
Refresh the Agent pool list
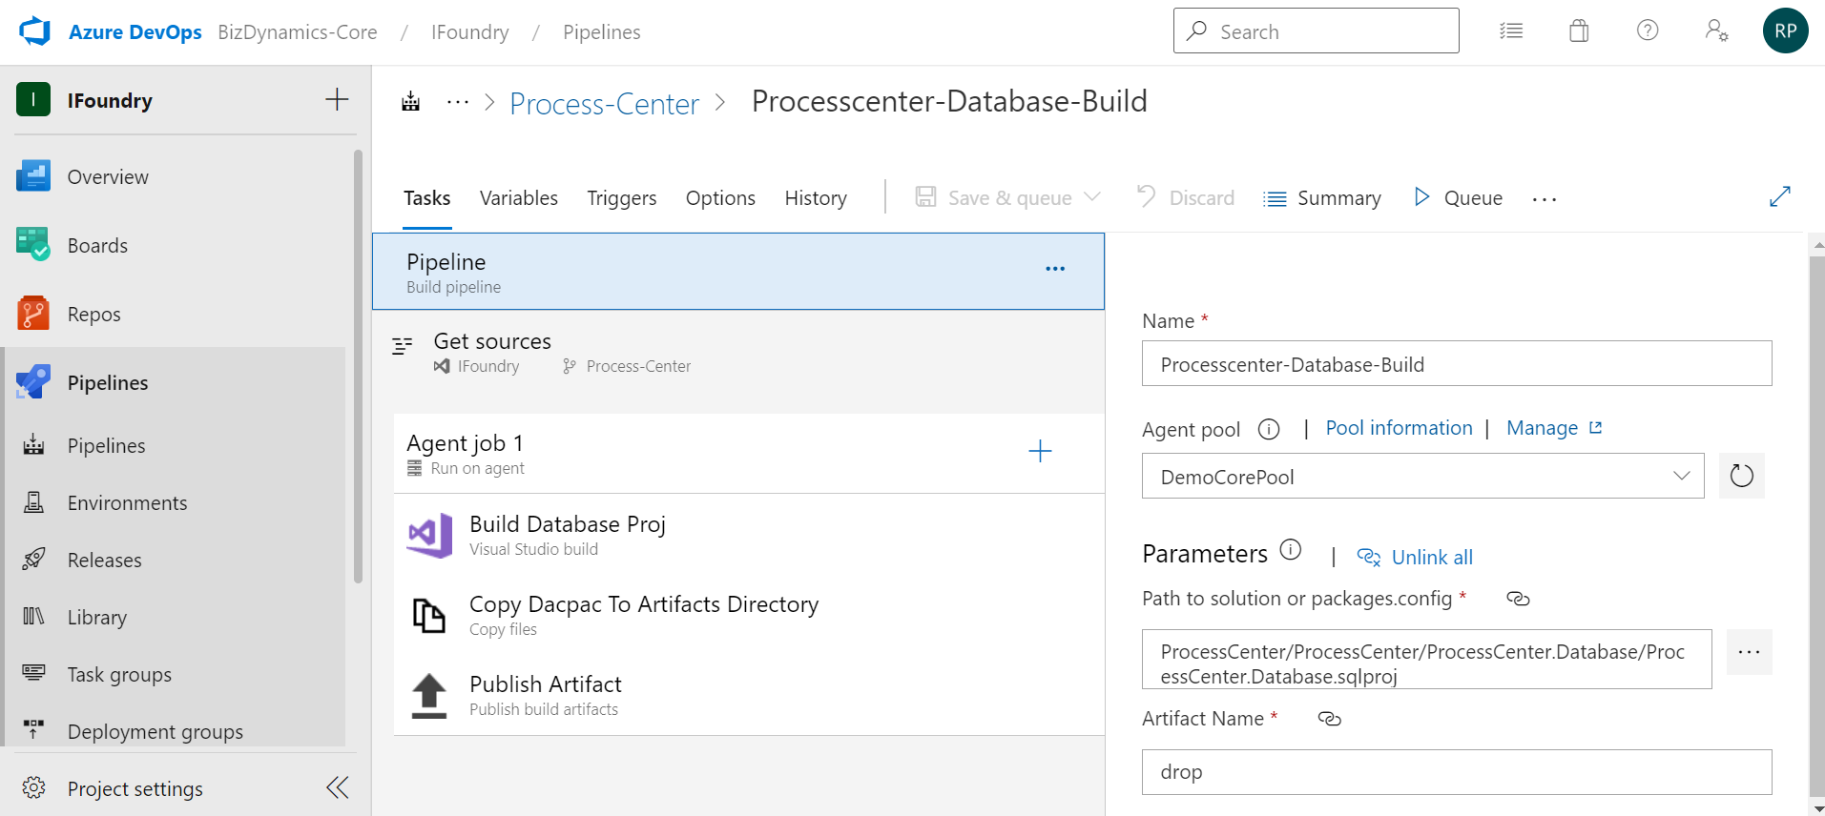click(1741, 476)
